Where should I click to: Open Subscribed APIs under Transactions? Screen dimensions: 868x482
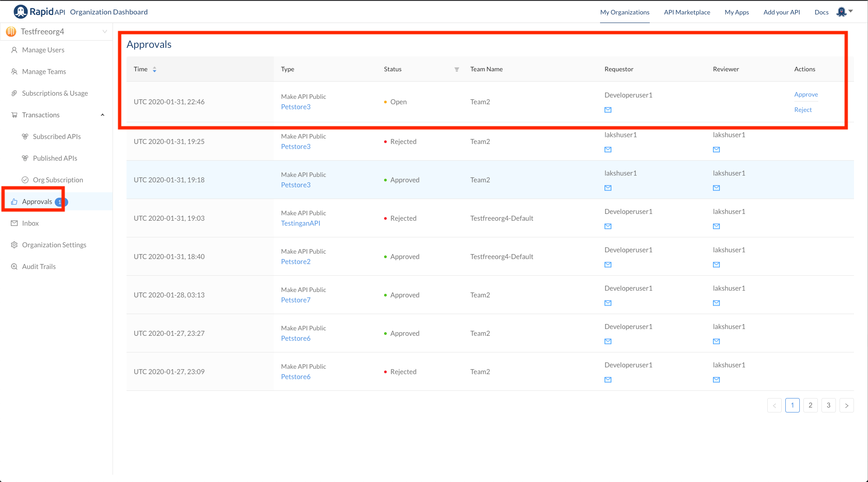coord(56,137)
